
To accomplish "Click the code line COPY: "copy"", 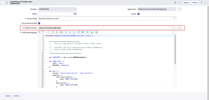I will coord(59,63).
